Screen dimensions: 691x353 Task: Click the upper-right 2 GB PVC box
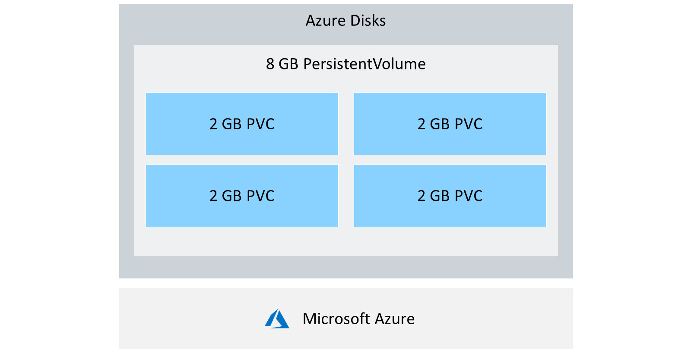(450, 124)
